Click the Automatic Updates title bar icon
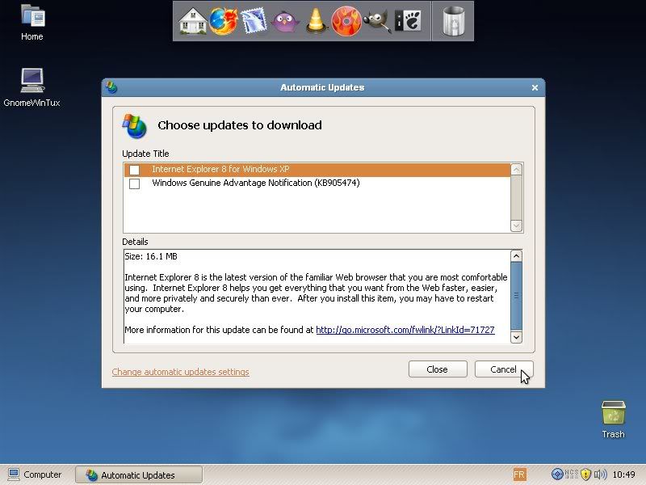The width and height of the screenshot is (646, 485). click(111, 87)
